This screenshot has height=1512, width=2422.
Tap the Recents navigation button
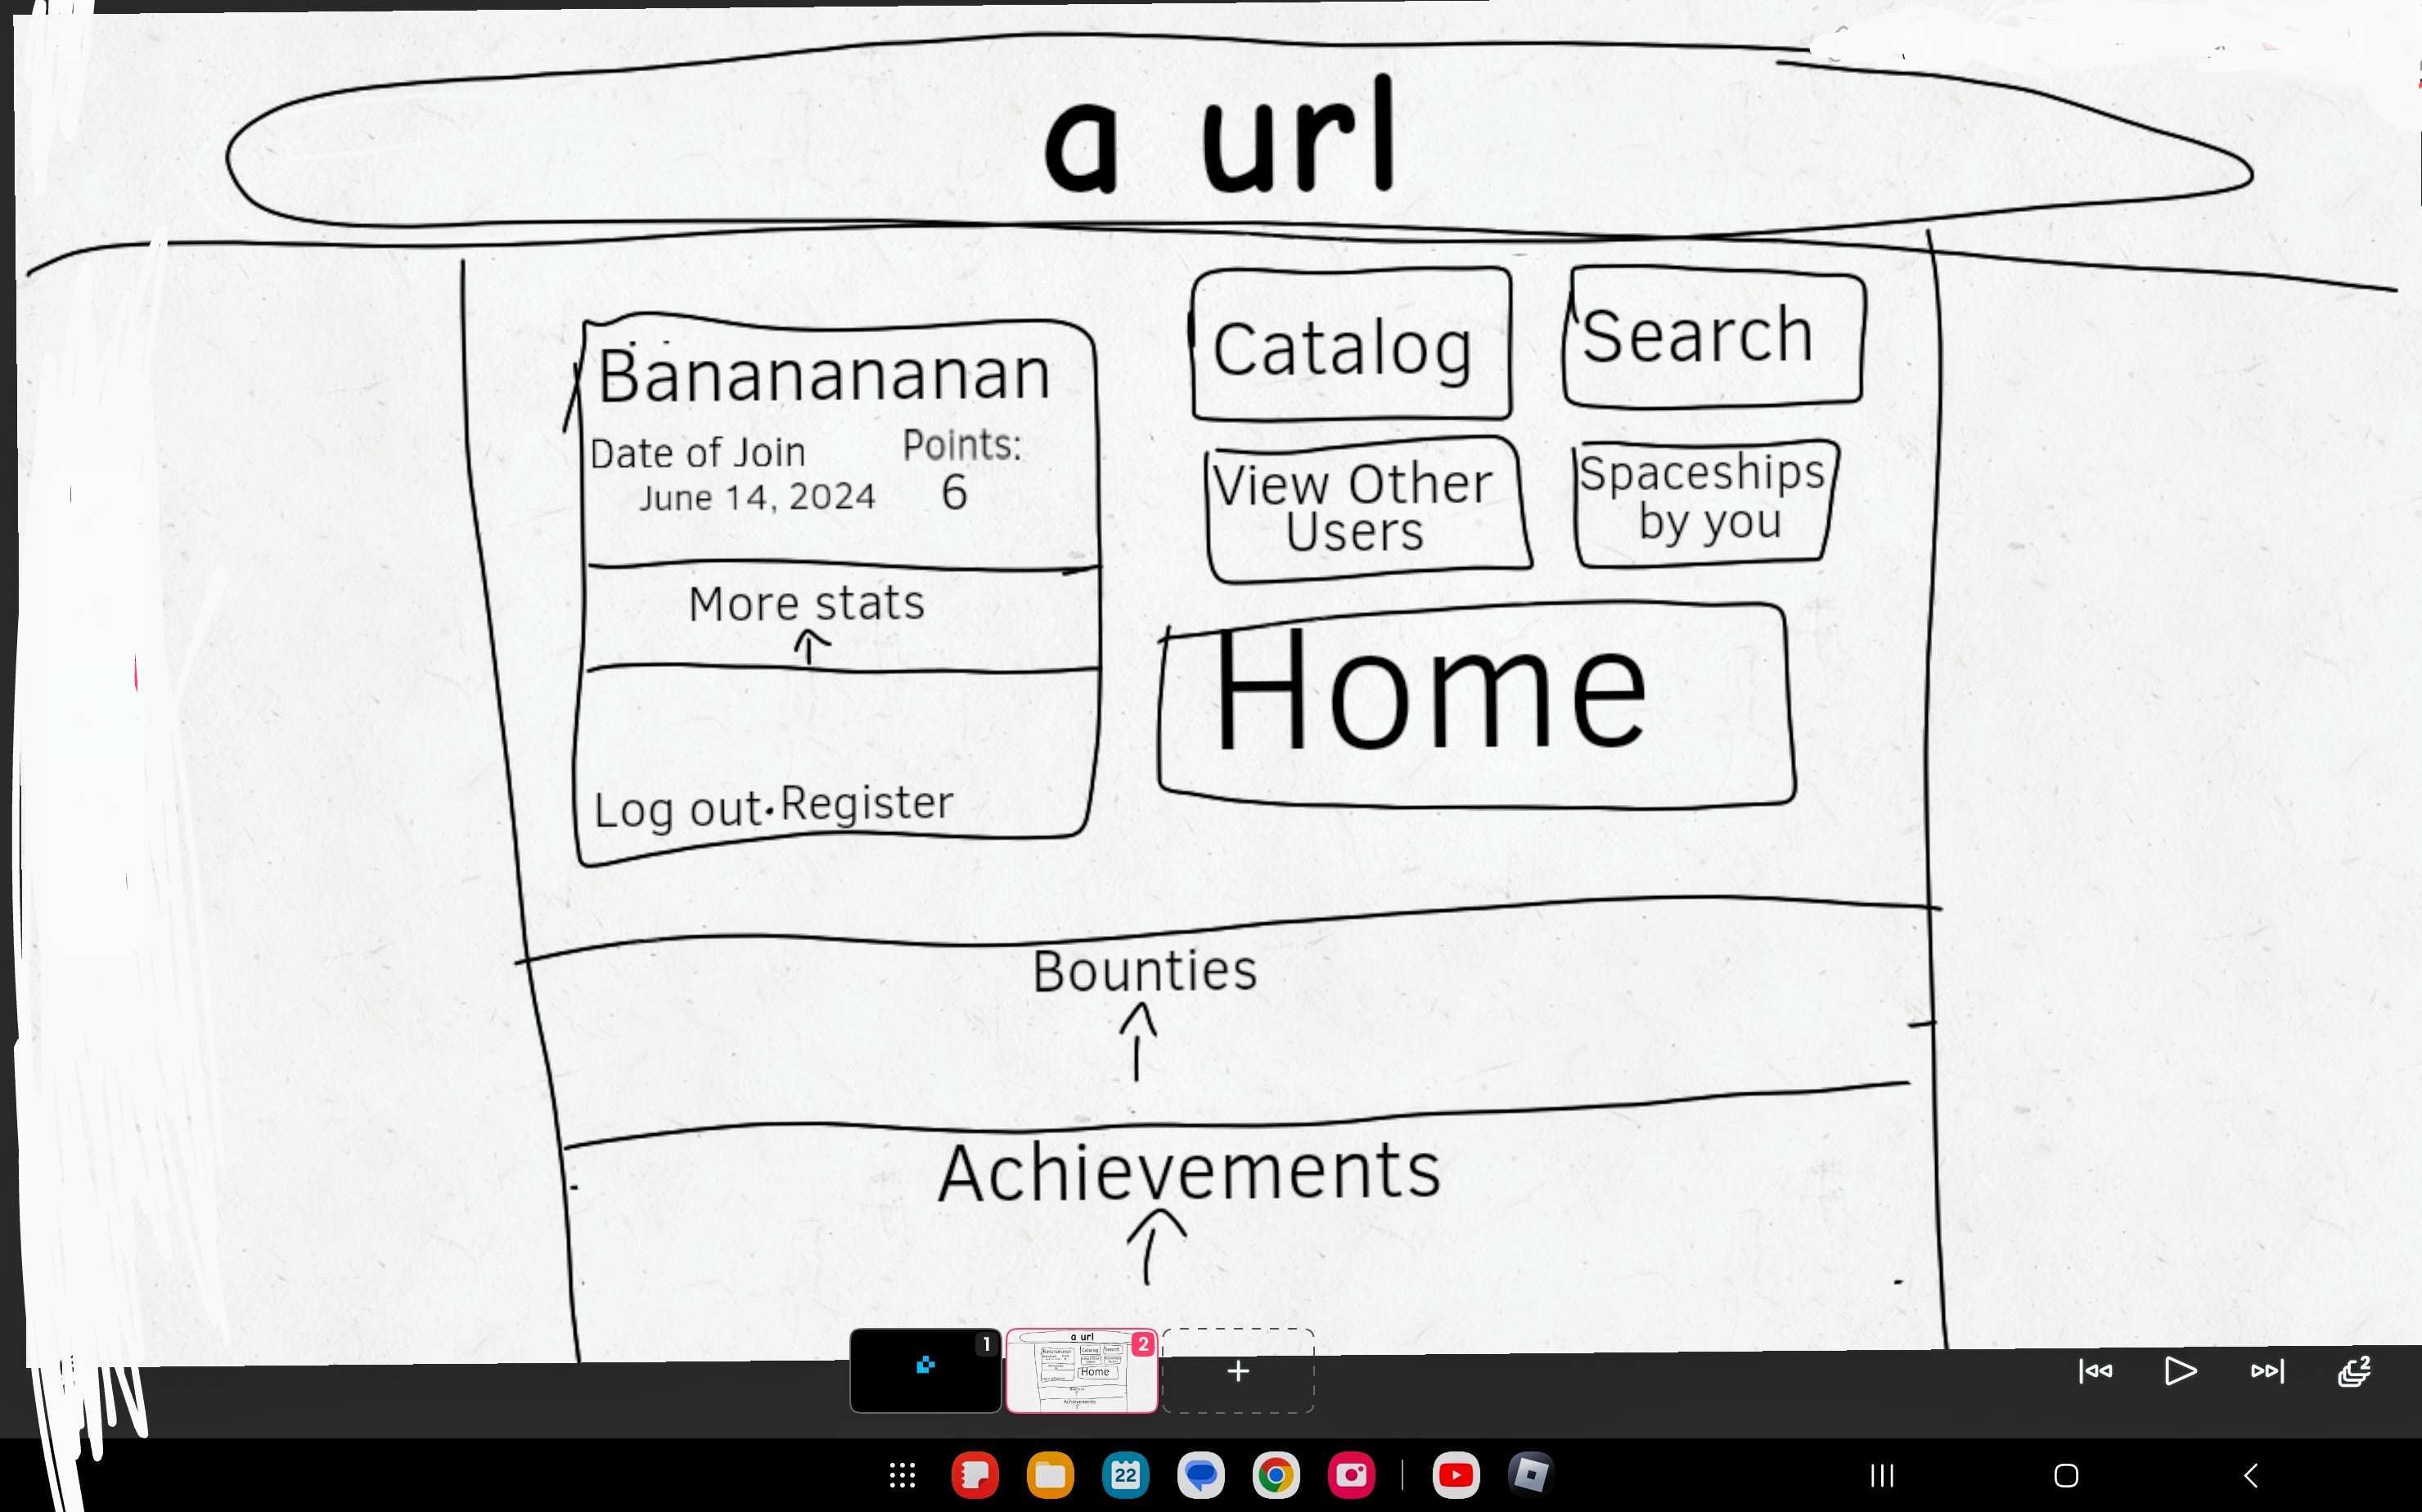pyautogui.click(x=1883, y=1475)
